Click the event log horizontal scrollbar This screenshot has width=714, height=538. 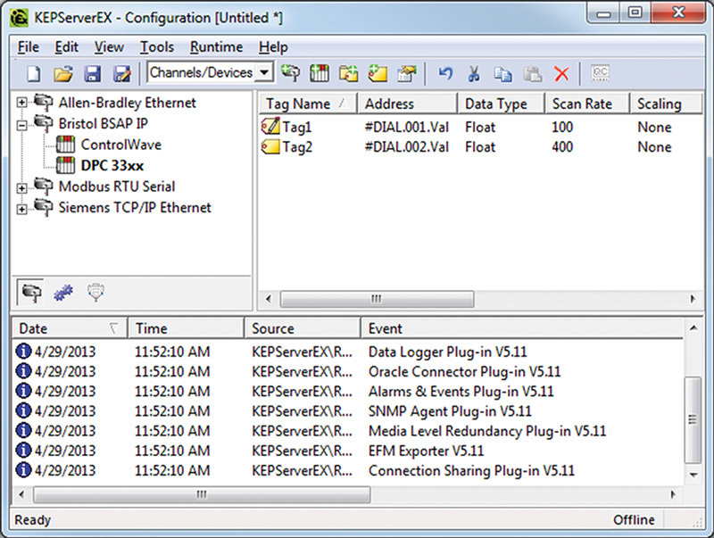click(201, 493)
